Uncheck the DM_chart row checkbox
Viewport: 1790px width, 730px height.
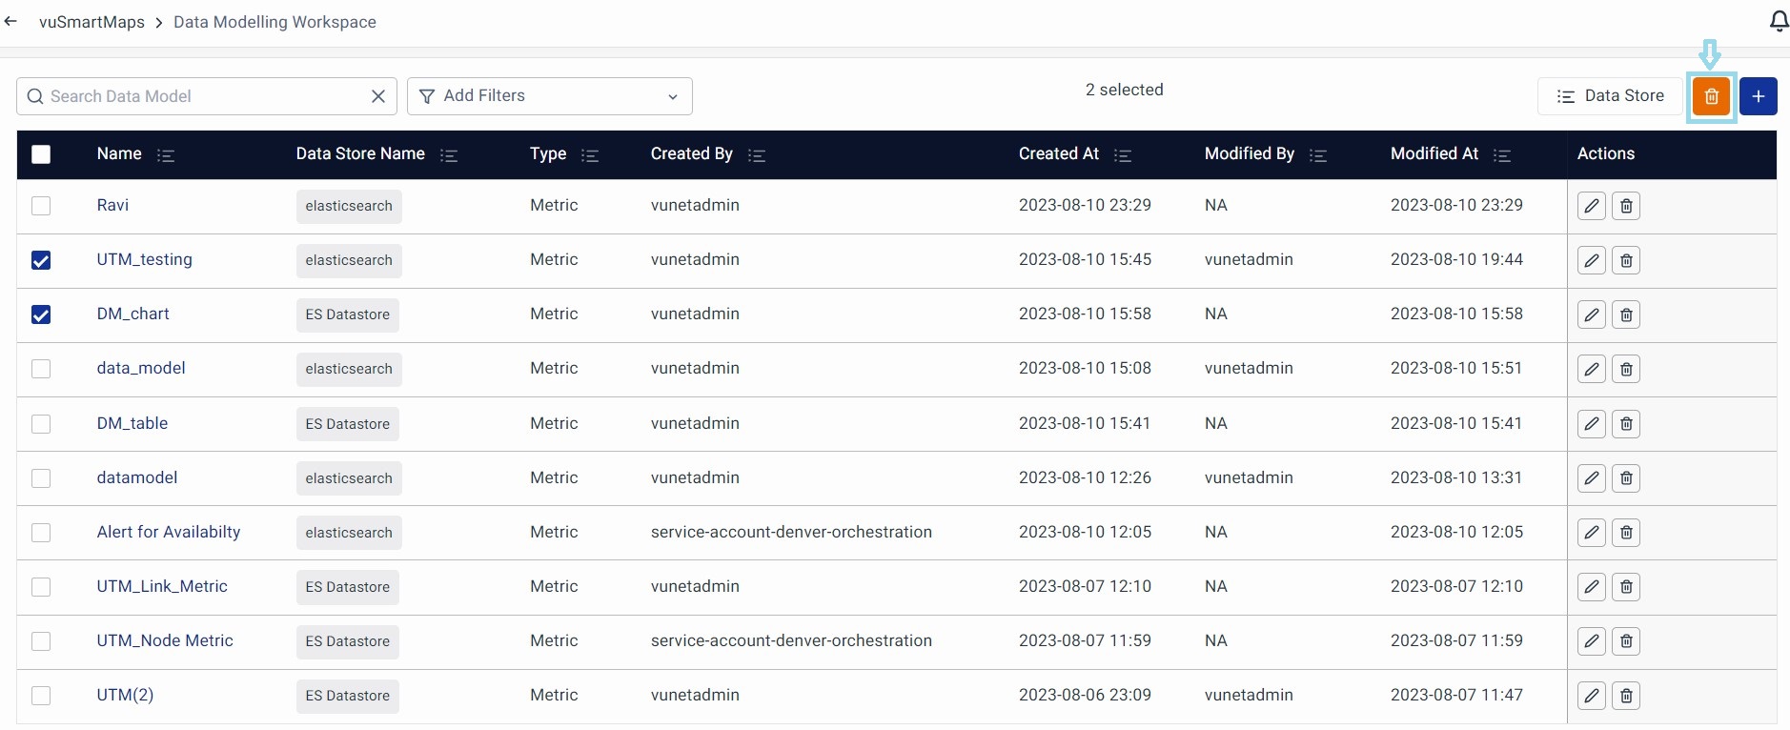click(x=41, y=314)
